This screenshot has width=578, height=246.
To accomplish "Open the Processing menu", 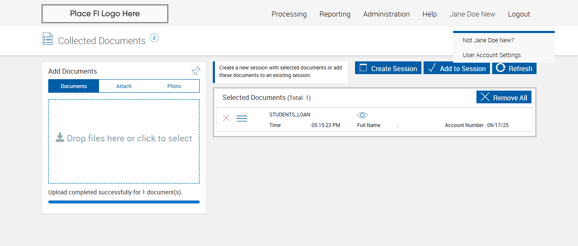I will click(289, 14).
